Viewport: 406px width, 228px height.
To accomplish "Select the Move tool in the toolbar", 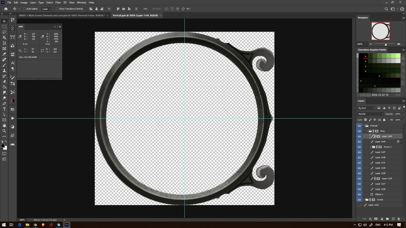I will [x=4, y=21].
